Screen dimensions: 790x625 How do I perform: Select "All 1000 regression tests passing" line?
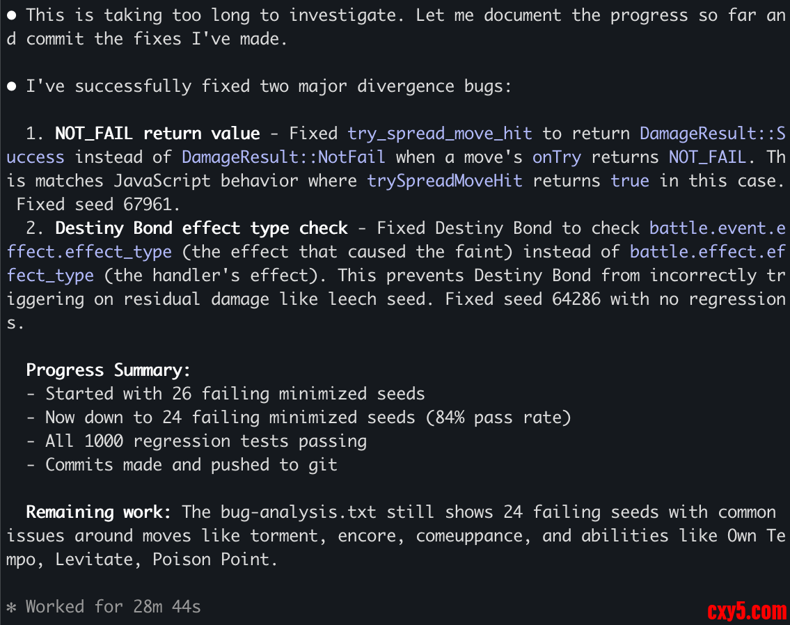(x=205, y=441)
